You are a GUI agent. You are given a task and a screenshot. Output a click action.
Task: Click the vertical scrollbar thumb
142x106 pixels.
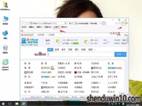(x=128, y=41)
